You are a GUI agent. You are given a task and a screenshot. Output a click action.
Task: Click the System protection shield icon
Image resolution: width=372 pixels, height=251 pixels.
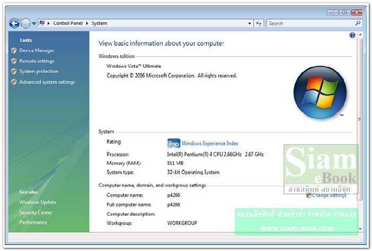click(x=14, y=71)
